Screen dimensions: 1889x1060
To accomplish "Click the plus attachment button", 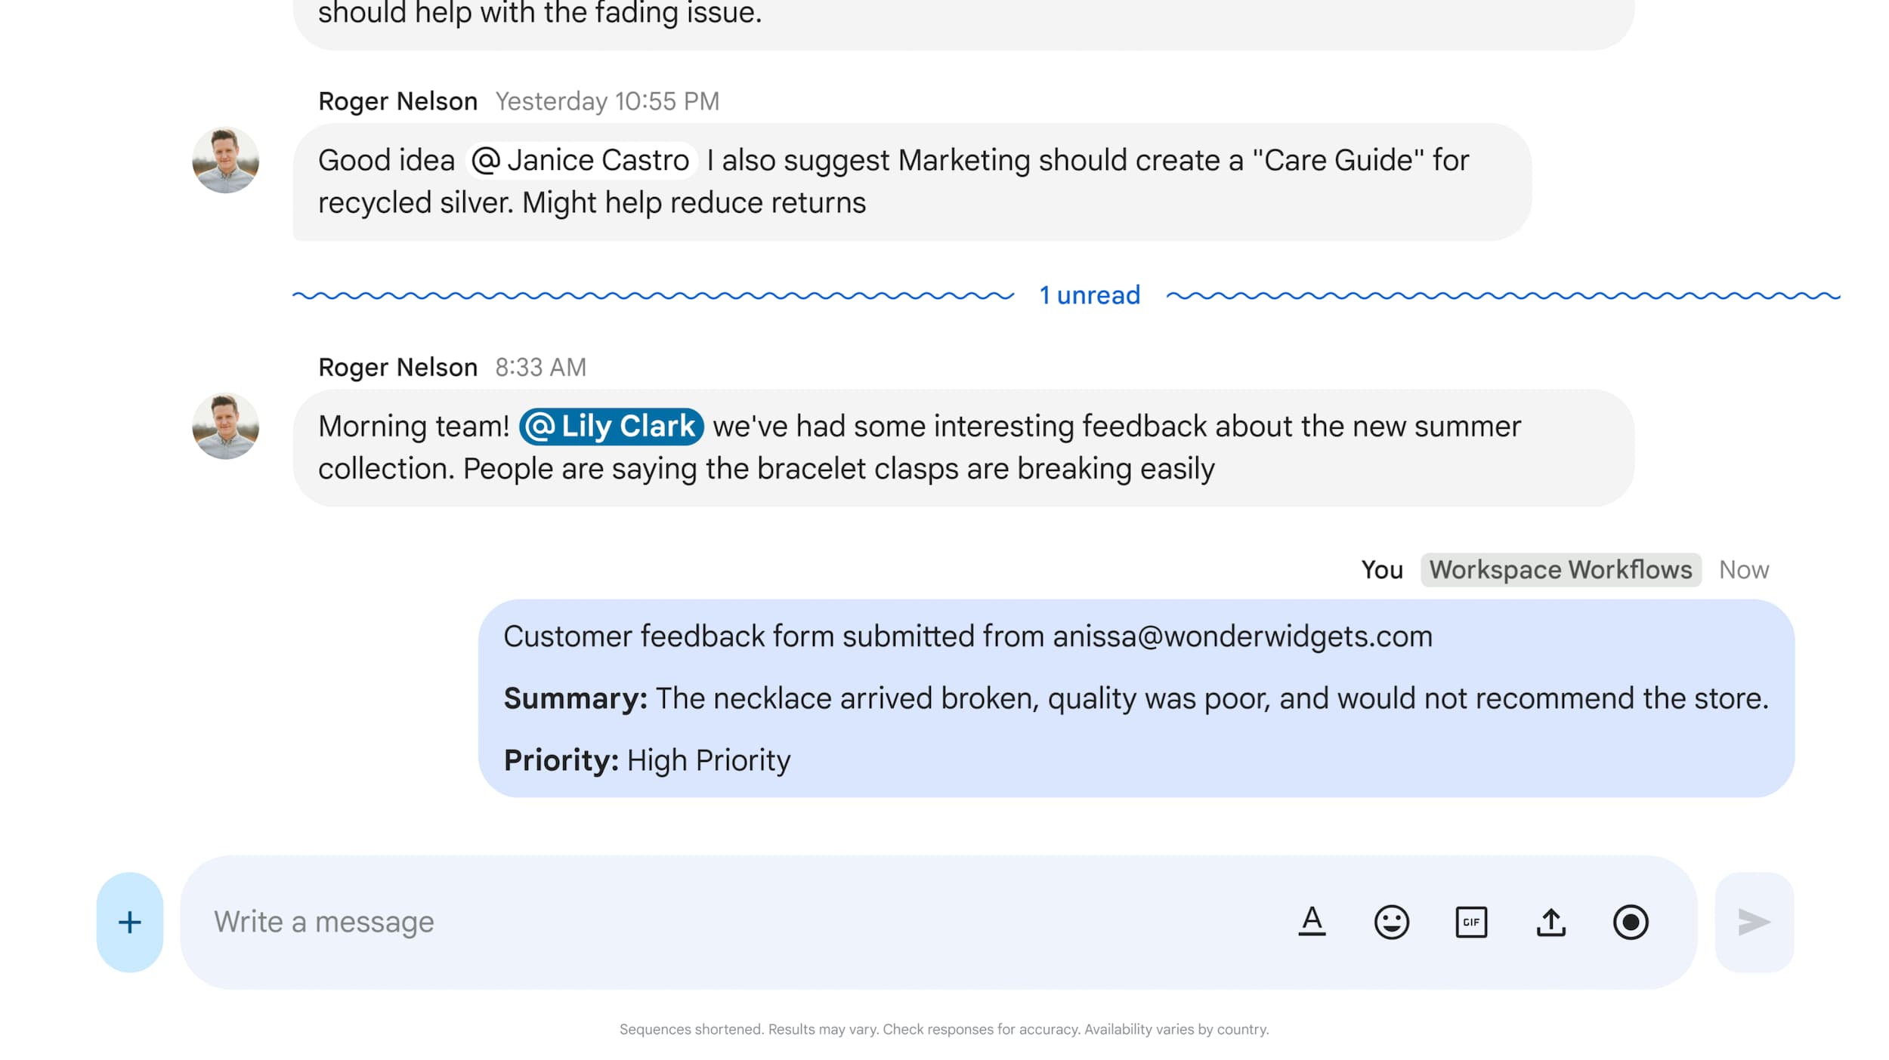I will pyautogui.click(x=129, y=922).
